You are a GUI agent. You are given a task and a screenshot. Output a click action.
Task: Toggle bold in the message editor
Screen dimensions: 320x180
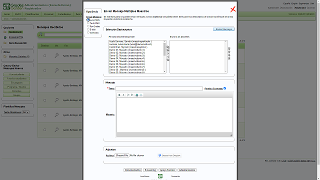[119, 95]
